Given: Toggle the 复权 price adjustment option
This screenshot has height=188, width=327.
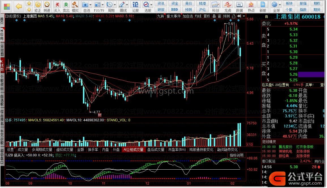Looking at the screenshot, I should (x=207, y=16).
